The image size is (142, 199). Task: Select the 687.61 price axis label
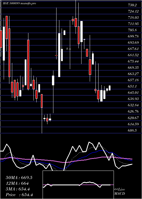click(x=133, y=49)
